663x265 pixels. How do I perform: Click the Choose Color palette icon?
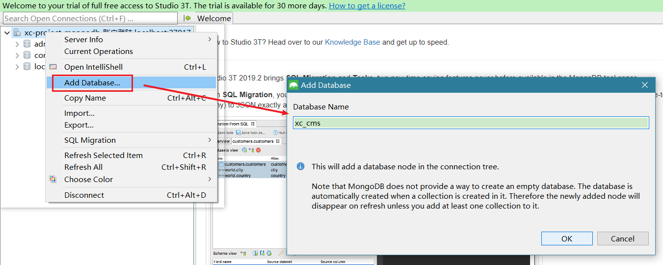tap(53, 179)
